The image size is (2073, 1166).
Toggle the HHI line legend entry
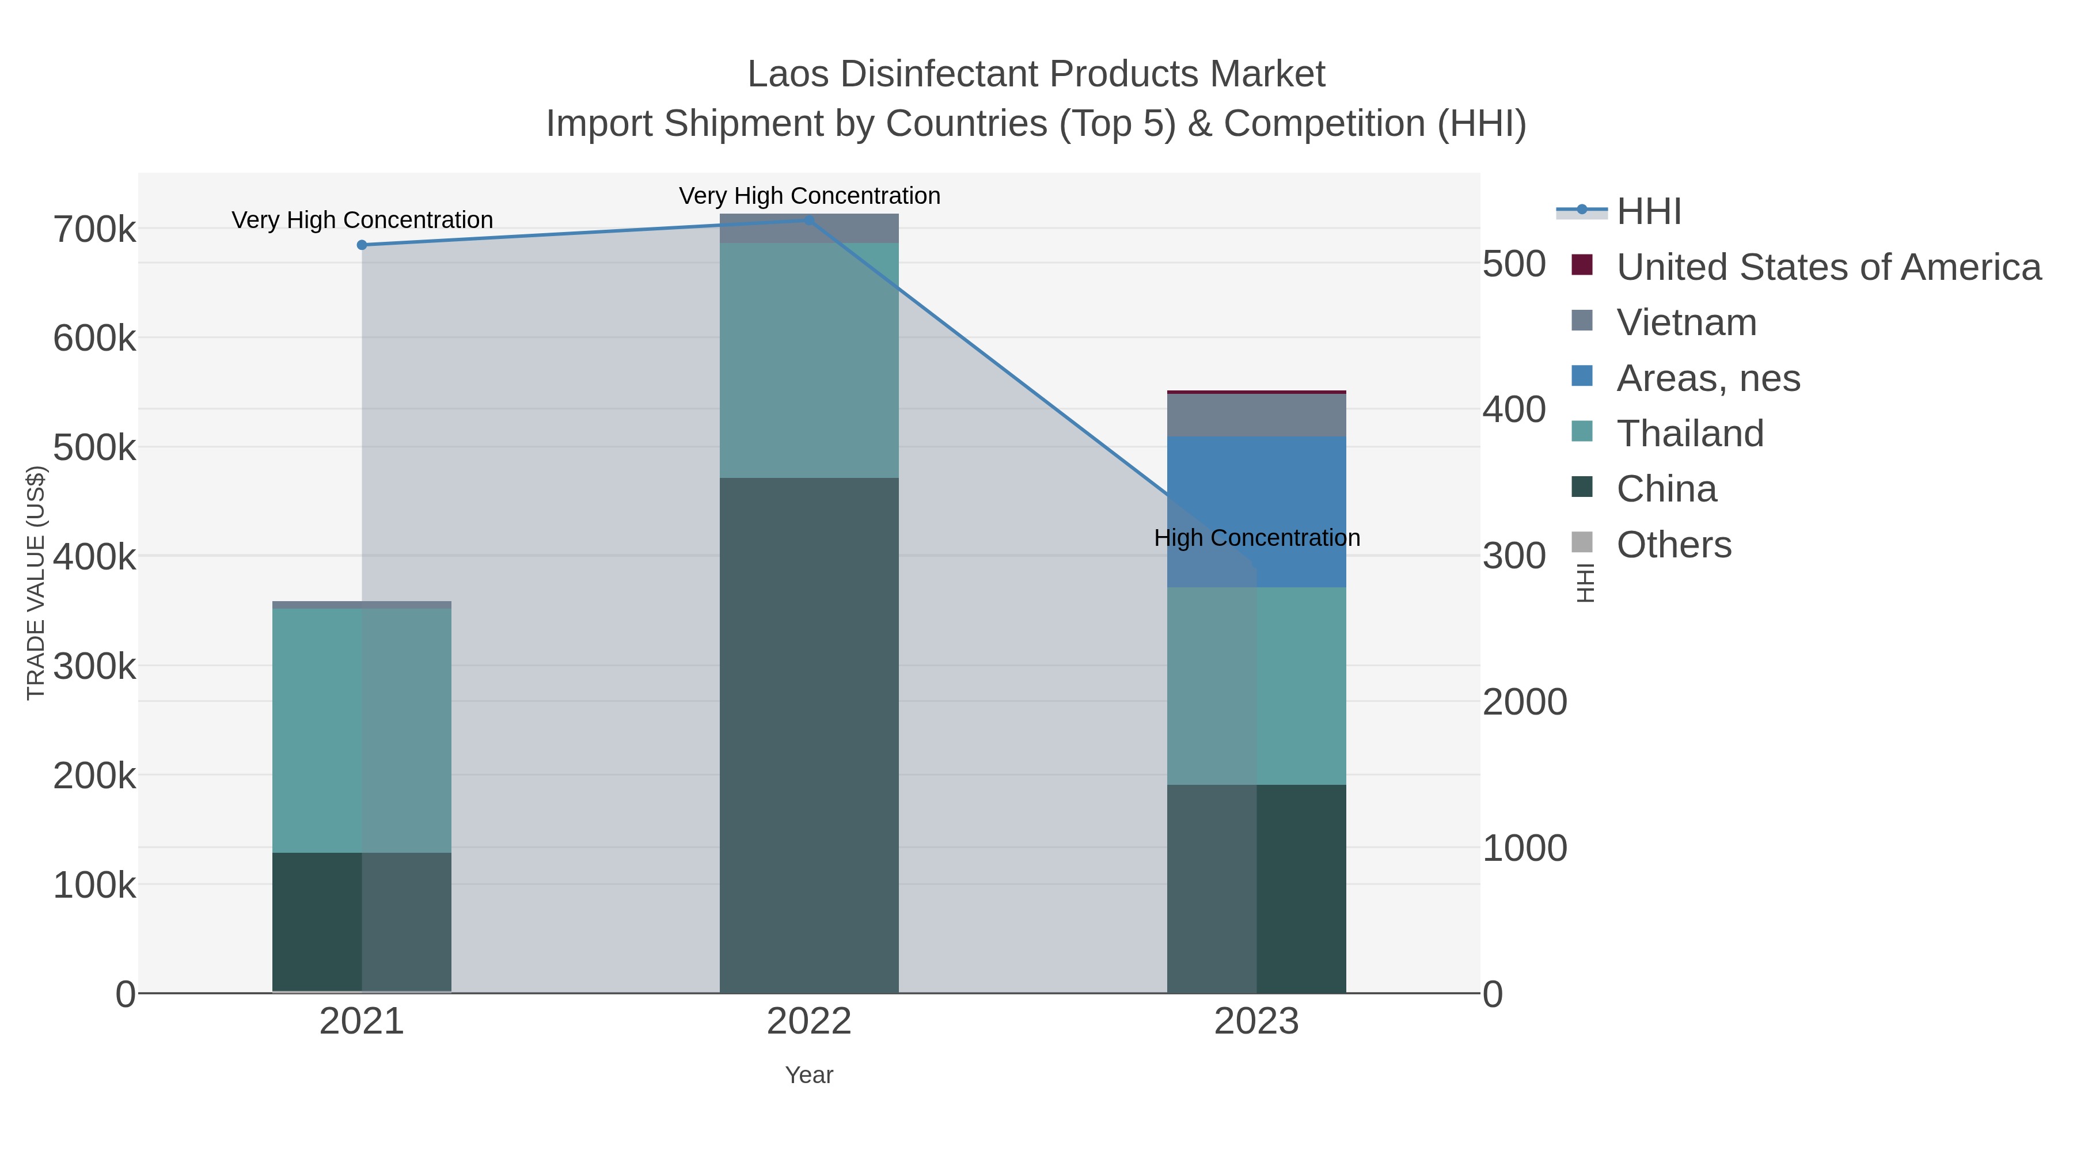click(1618, 212)
